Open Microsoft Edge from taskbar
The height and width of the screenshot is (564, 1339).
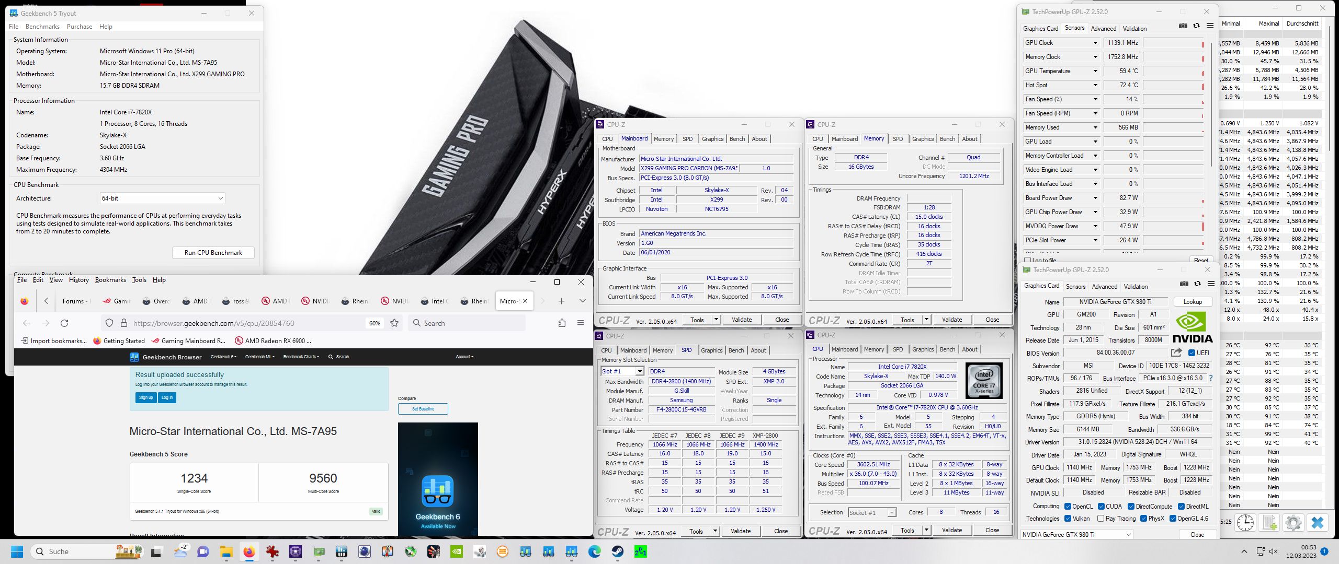(595, 551)
